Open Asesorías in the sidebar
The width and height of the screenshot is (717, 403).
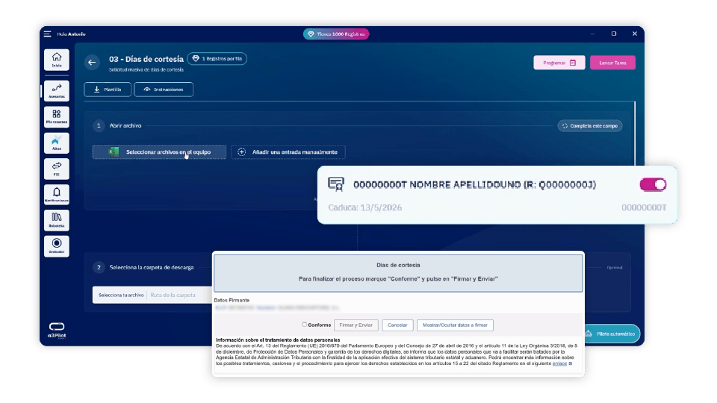click(57, 91)
